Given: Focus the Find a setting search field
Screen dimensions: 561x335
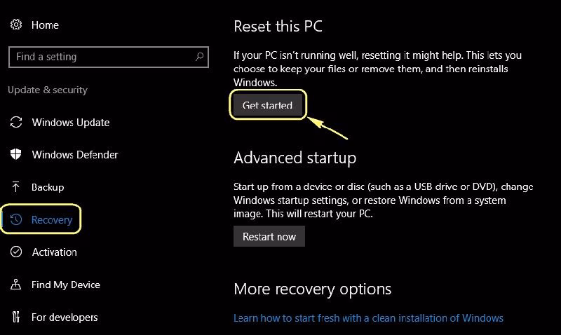Looking at the screenshot, I should pyautogui.click(x=98, y=57).
